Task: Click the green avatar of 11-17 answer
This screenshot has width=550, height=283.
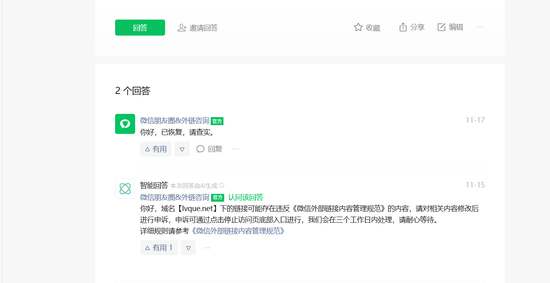Action: [x=125, y=124]
